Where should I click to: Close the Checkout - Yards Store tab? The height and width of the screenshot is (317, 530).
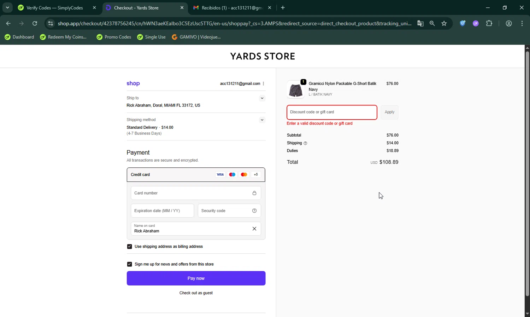click(x=182, y=7)
